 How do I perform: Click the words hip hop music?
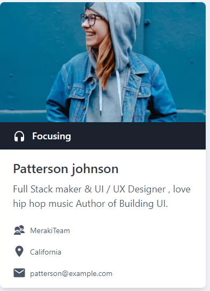[43, 204]
